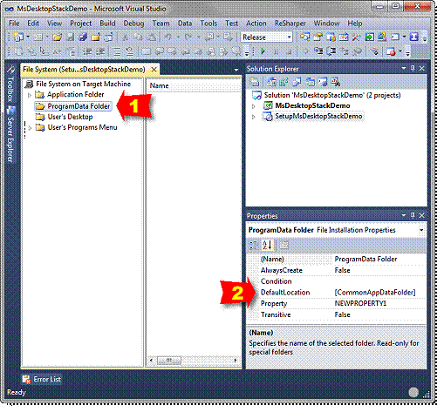The width and height of the screenshot is (444, 412).
Task: Open the File menu
Action: click(x=14, y=24)
